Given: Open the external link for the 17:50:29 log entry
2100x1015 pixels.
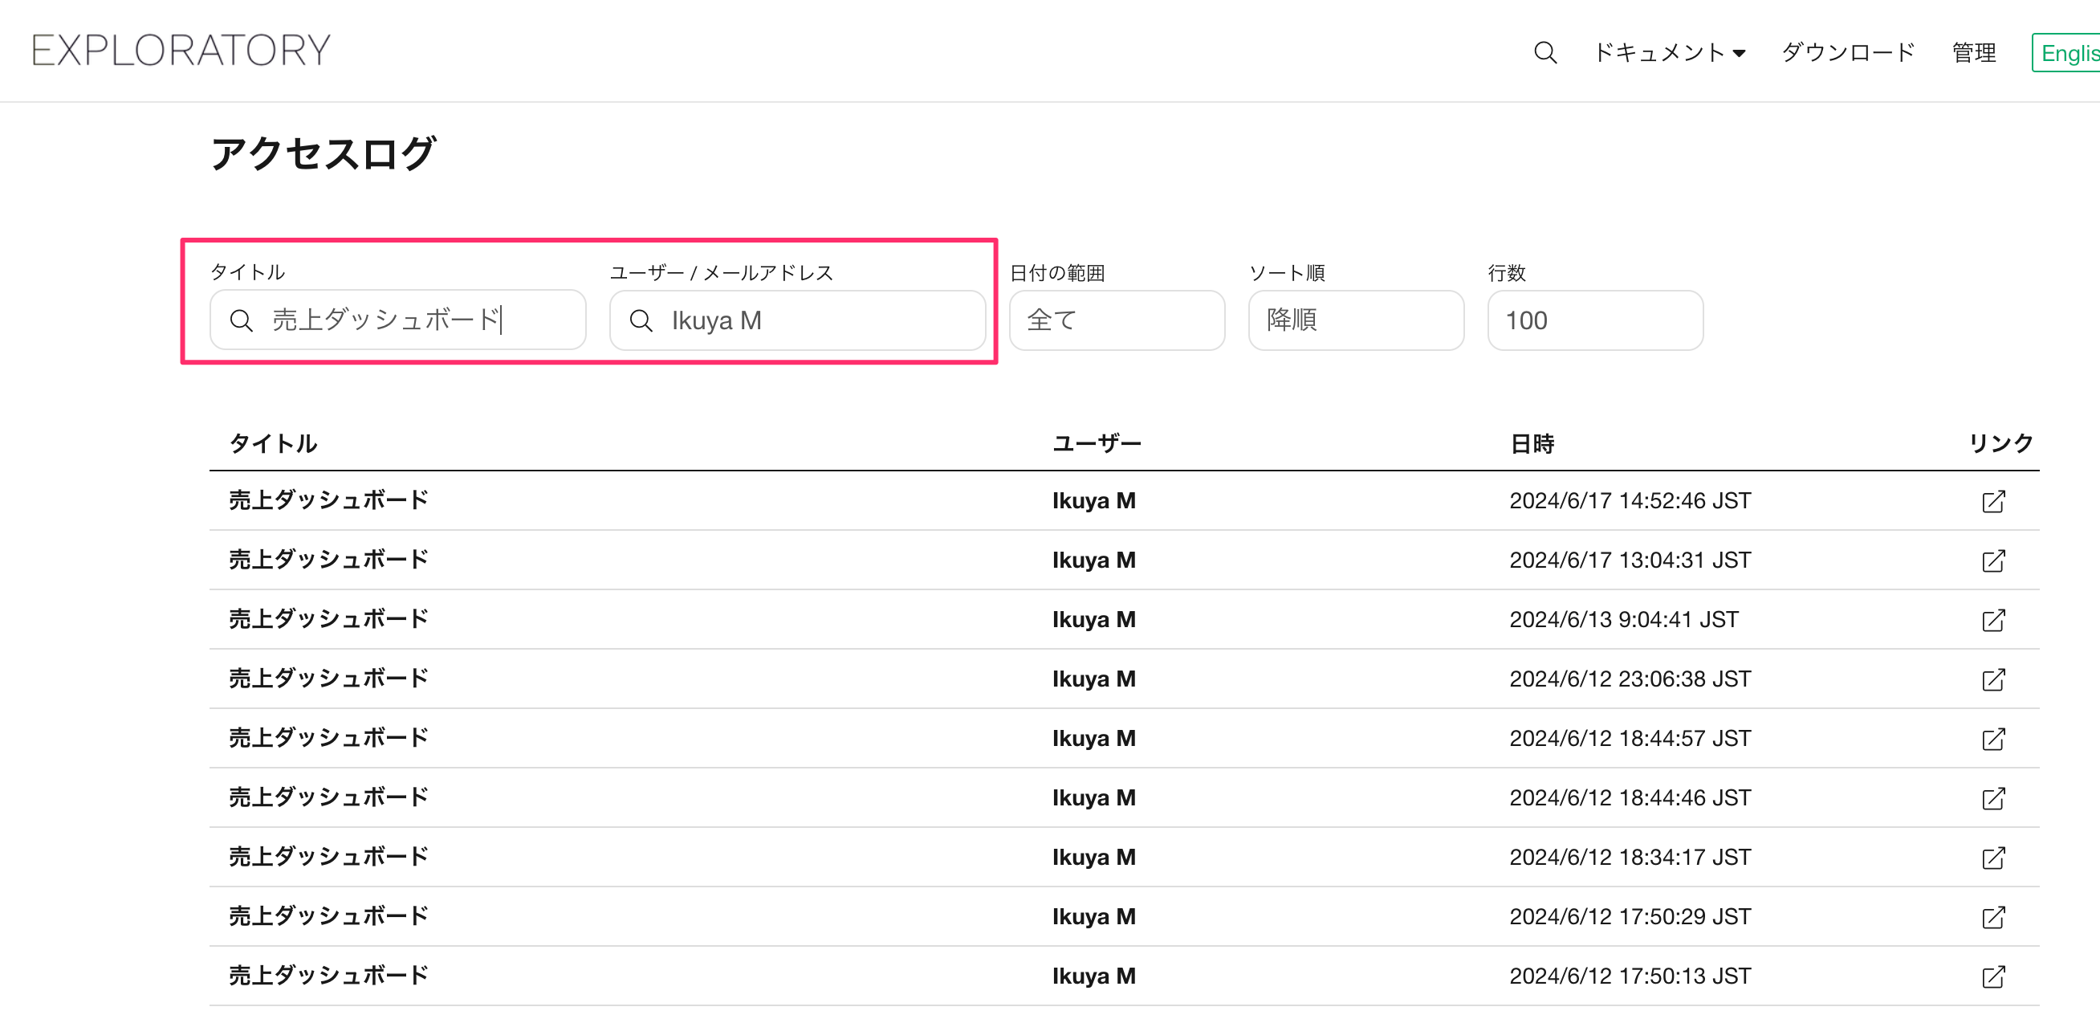Looking at the screenshot, I should pos(1993,918).
